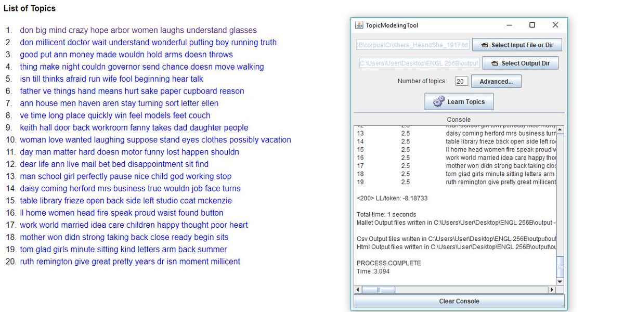Open topic 15 'table library frieze open' link
The height and width of the screenshot is (312, 624).
click(x=126, y=201)
